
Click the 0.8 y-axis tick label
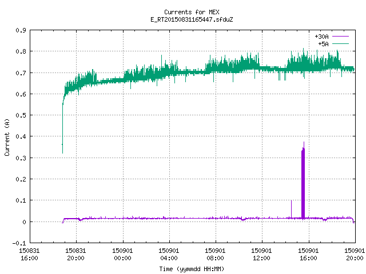click(21, 51)
